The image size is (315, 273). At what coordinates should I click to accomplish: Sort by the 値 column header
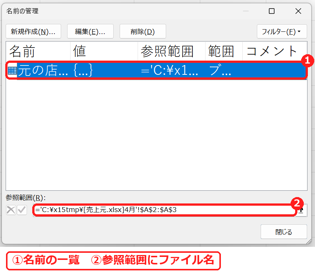point(104,51)
